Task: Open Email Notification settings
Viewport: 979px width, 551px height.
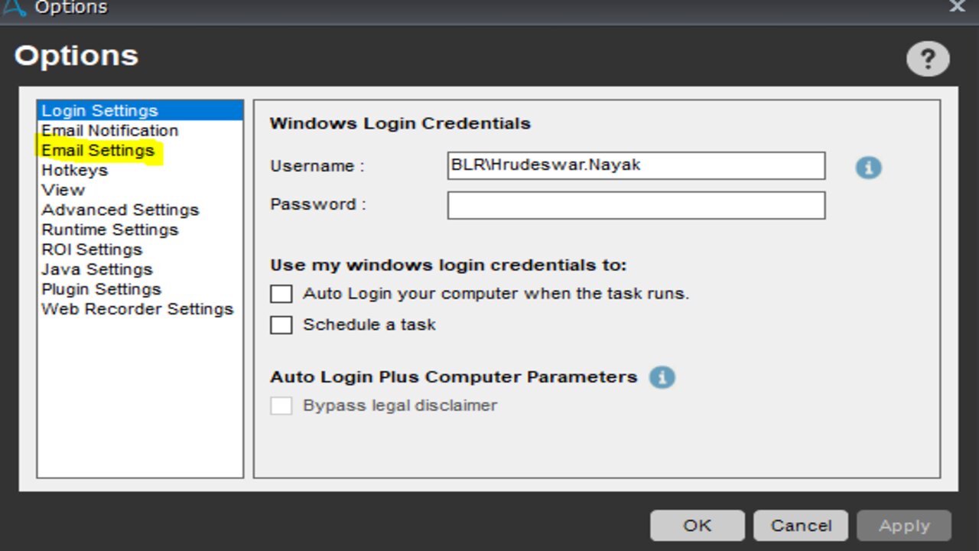Action: point(109,131)
